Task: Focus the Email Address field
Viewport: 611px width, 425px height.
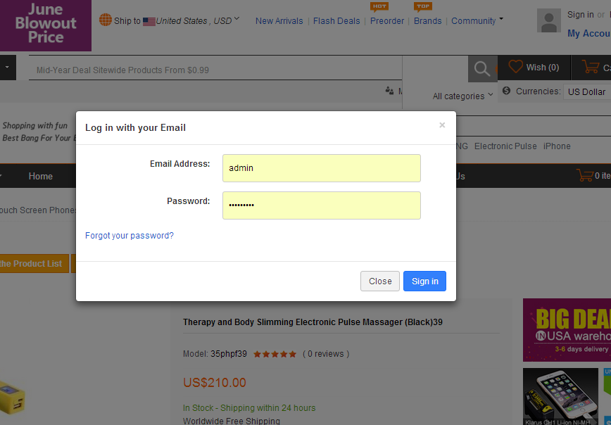Action: tap(322, 168)
